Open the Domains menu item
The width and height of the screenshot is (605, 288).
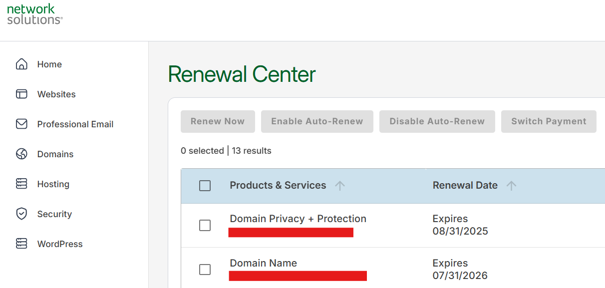click(55, 154)
